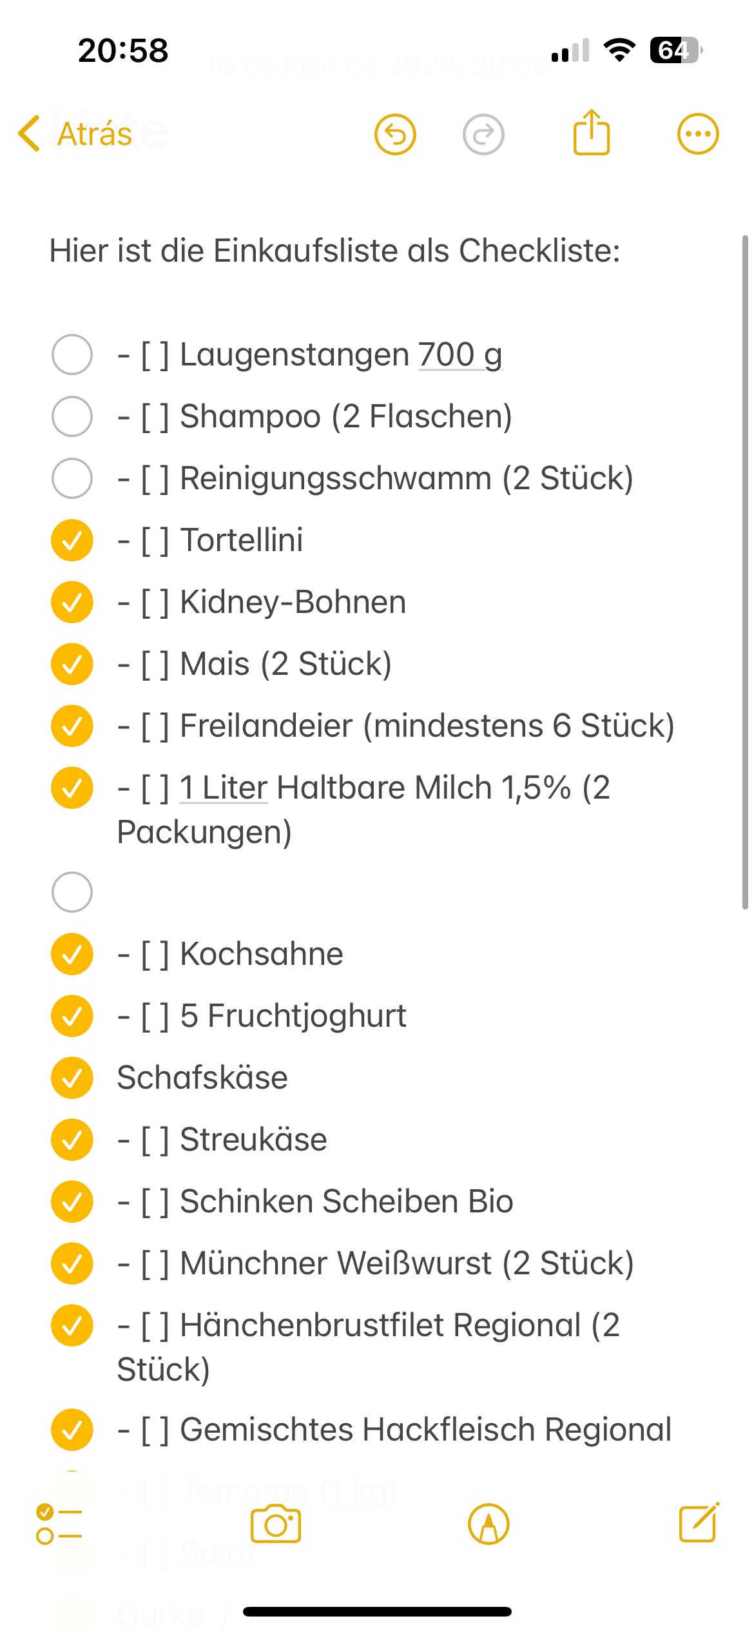Check off the Shampoo (2 Flaschen) item
This screenshot has height=1632, width=754.
coord(72,416)
